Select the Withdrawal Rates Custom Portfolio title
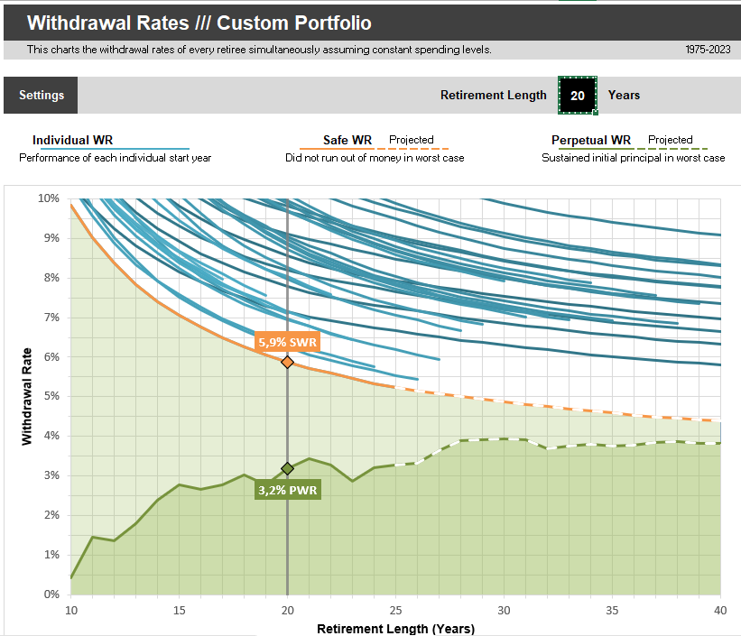Viewport: 741px width, 636px height. [x=199, y=23]
